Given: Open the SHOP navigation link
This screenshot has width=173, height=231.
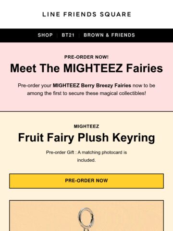Looking at the screenshot, I should tap(45, 35).
